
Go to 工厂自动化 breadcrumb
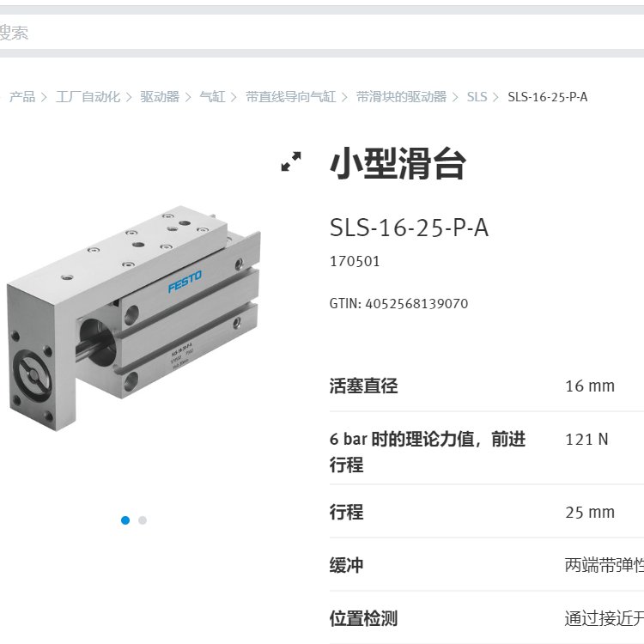[x=88, y=97]
